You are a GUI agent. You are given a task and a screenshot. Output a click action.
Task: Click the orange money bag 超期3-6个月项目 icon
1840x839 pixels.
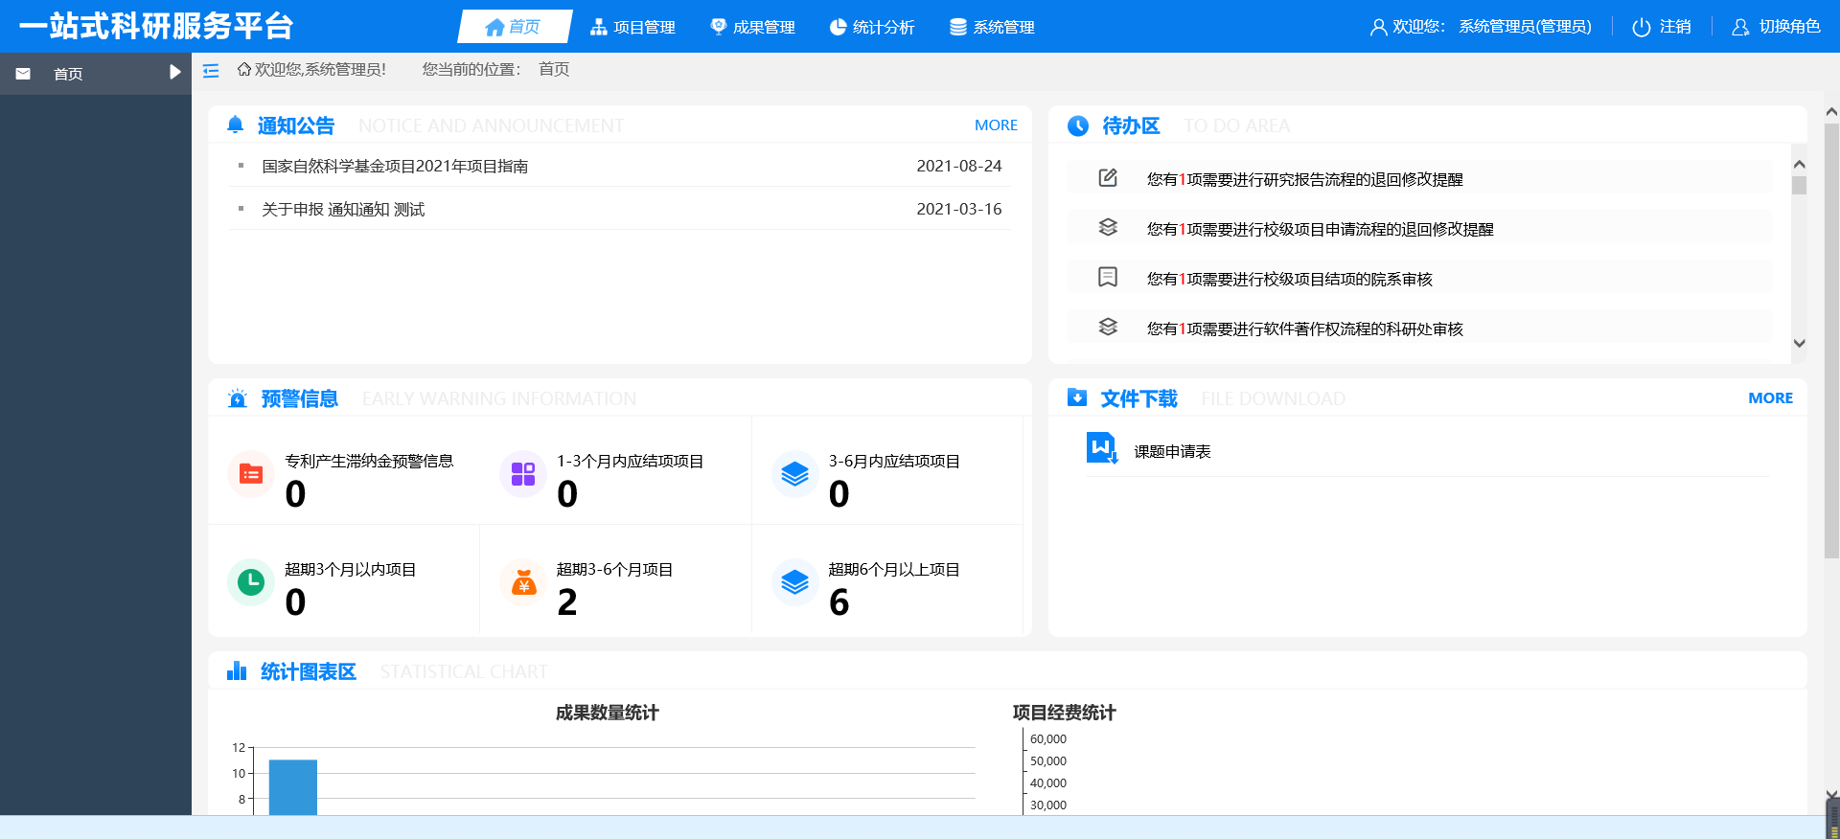[523, 582]
